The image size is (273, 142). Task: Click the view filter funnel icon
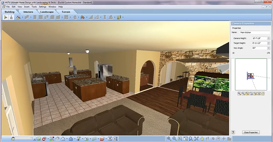point(79,139)
